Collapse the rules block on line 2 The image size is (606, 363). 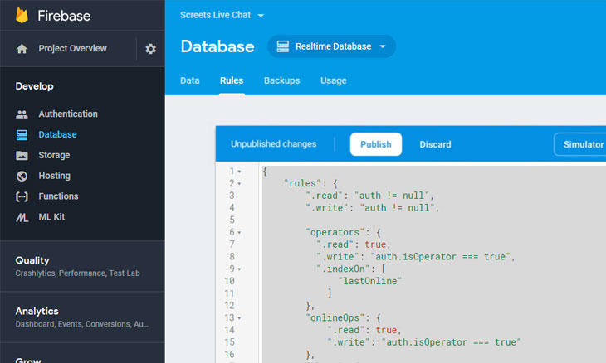[x=239, y=184]
